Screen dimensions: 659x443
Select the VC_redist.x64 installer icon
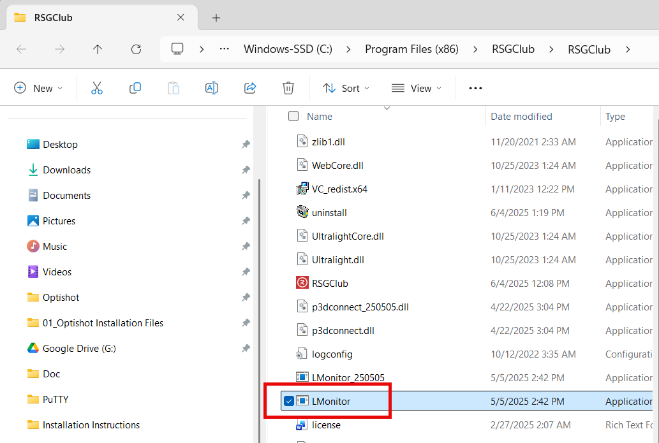[x=302, y=189]
